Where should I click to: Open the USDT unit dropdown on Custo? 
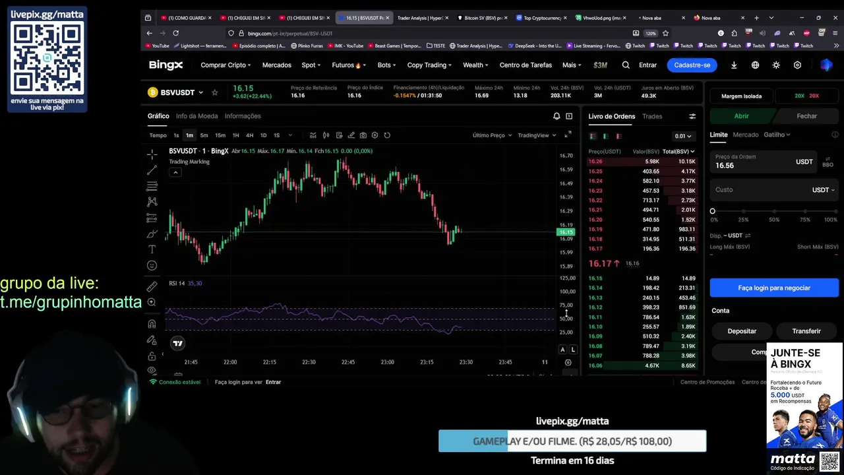(823, 190)
